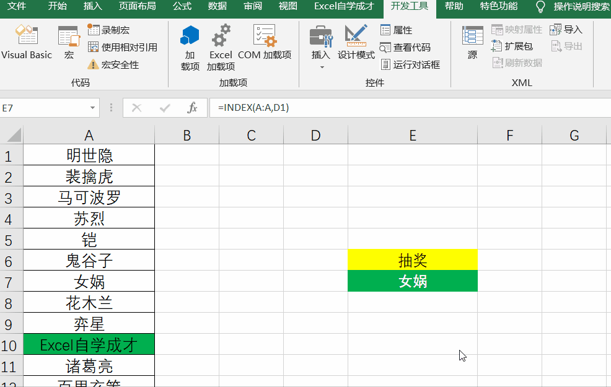
Task: Click Run Dialog (运行对话框)
Action: [x=410, y=64]
